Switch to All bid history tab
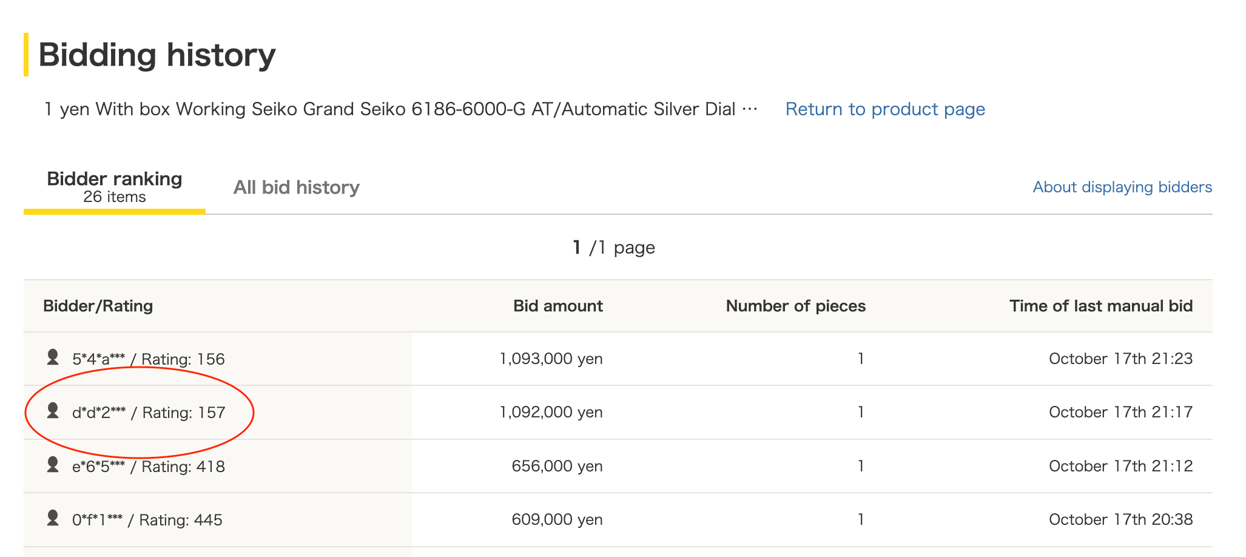 click(297, 187)
